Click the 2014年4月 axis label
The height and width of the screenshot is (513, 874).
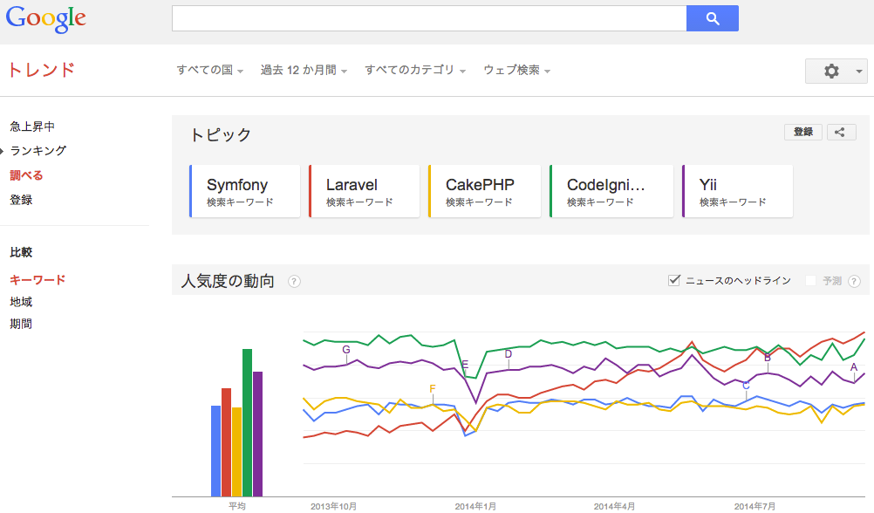[614, 506]
